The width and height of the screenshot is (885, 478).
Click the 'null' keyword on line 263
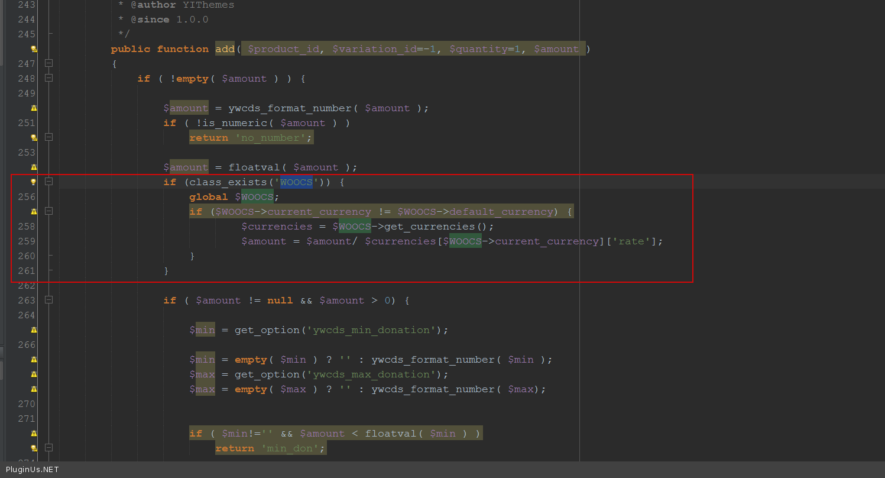click(x=280, y=301)
